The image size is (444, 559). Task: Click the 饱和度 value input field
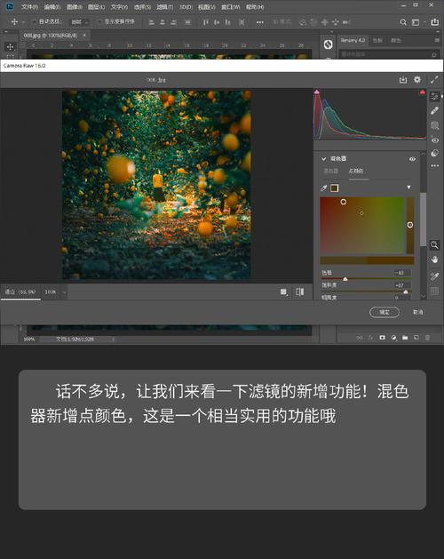[x=402, y=285]
